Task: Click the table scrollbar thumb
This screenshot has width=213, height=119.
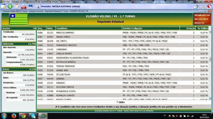Action: (x=210, y=59)
